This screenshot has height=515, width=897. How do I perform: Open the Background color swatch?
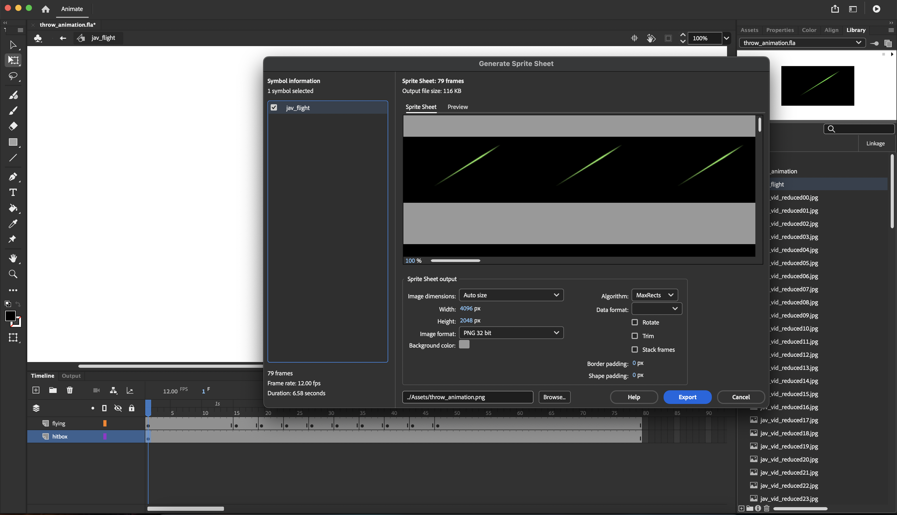point(464,344)
